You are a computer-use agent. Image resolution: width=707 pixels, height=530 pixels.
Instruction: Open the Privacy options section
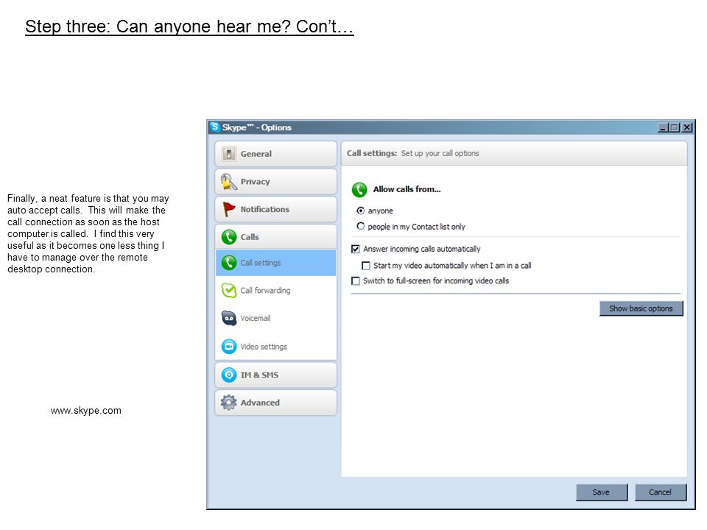[276, 182]
